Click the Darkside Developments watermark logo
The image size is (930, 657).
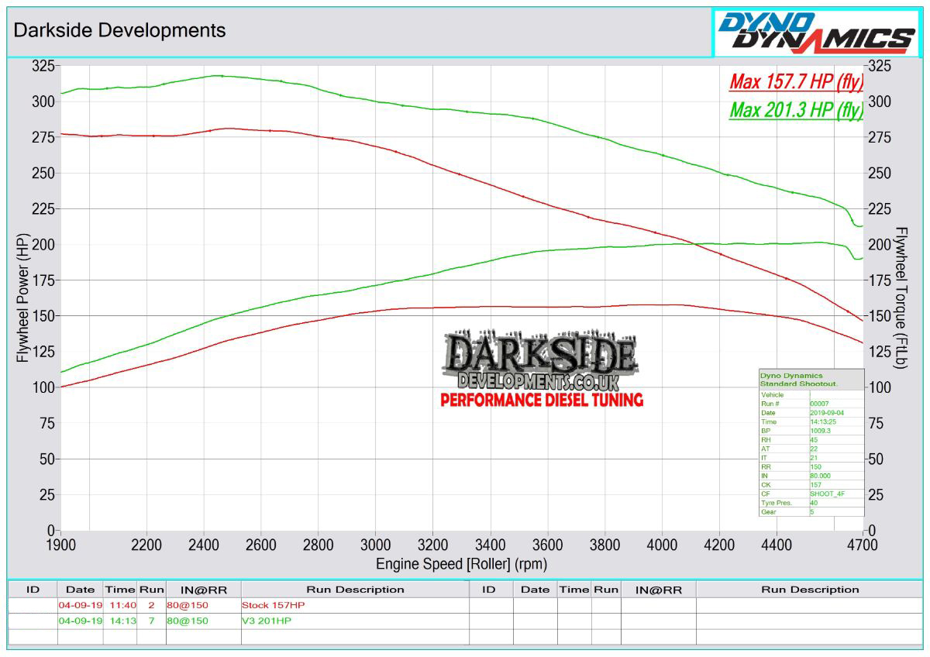541,363
